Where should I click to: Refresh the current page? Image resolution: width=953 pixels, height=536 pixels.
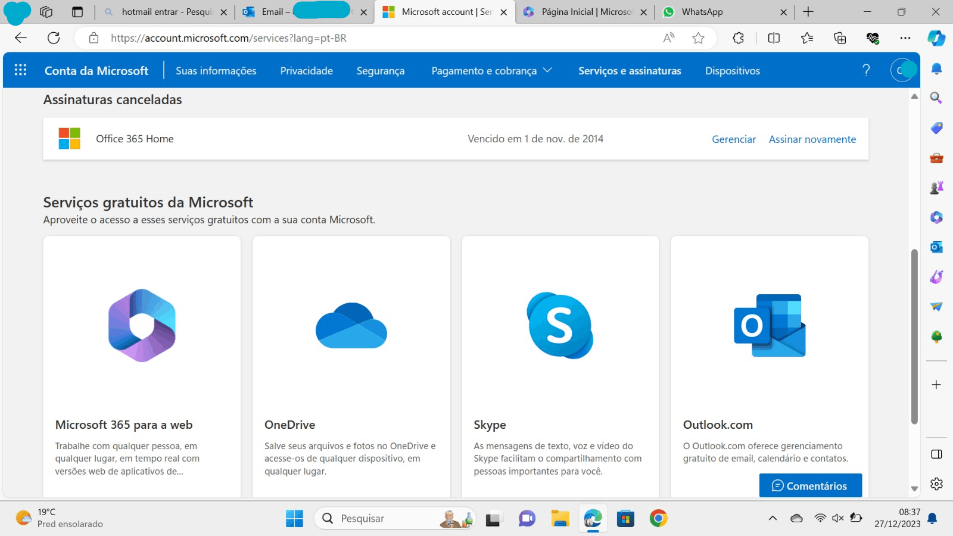[x=54, y=38]
